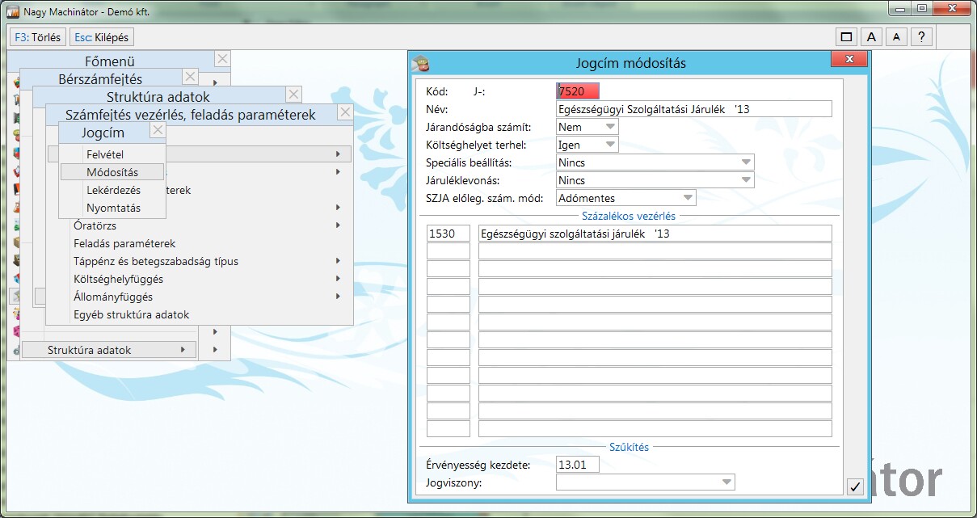Screen dimensions: 977x518
Task: Open the Jogviszony dropdown
Action: pyautogui.click(x=726, y=482)
